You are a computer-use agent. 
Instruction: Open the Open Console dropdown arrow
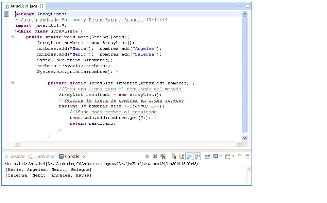[x=234, y=156]
